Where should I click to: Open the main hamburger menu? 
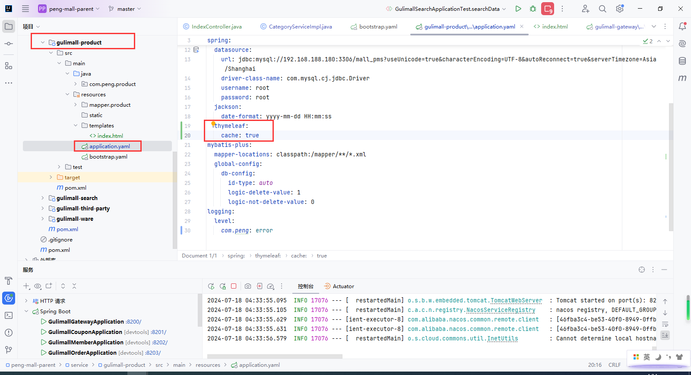tap(25, 9)
